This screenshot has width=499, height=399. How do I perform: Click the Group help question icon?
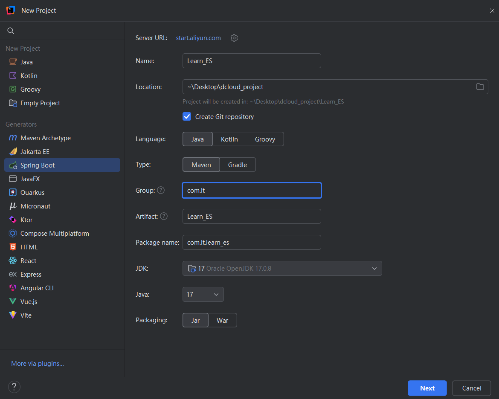point(161,190)
